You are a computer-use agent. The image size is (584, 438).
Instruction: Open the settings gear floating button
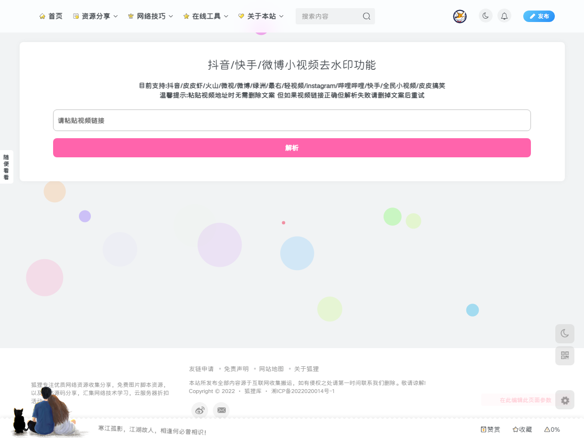[x=564, y=400]
